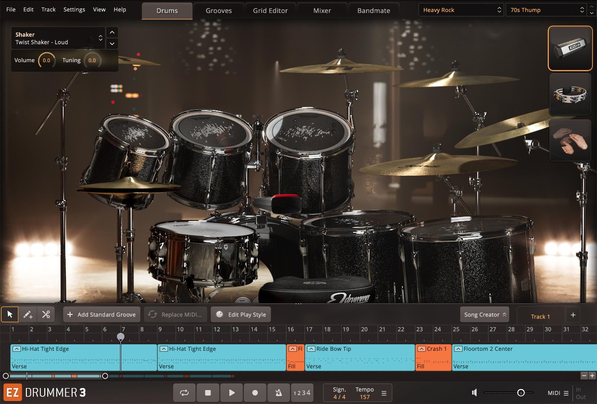Viewport: 597px width, 404px height.
Task: Add a new track with the plus button
Action: [x=573, y=315]
